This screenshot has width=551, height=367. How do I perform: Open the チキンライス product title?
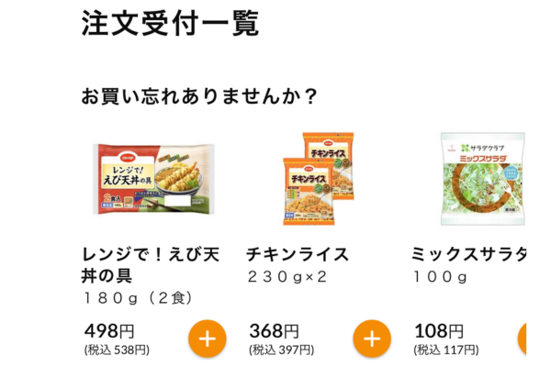pos(298,254)
